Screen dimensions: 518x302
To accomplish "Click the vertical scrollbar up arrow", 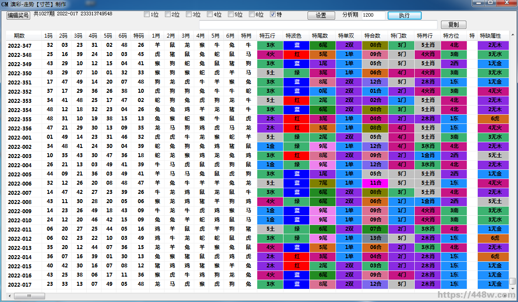I will click(x=513, y=35).
